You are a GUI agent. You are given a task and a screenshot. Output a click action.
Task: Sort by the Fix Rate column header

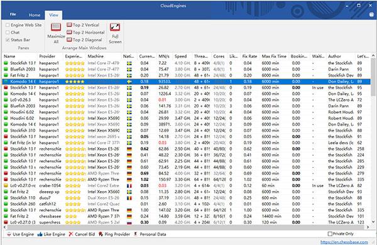tap(250, 57)
